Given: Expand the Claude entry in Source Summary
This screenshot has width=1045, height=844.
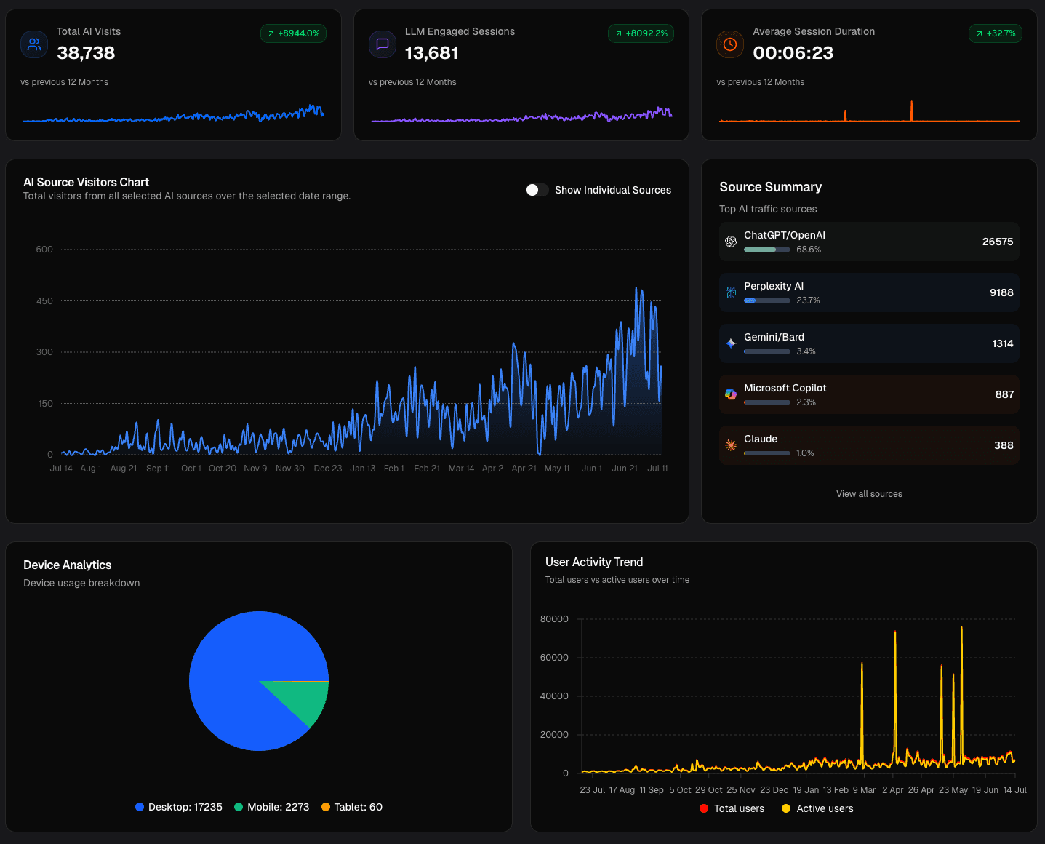Looking at the screenshot, I should pyautogui.click(x=869, y=445).
